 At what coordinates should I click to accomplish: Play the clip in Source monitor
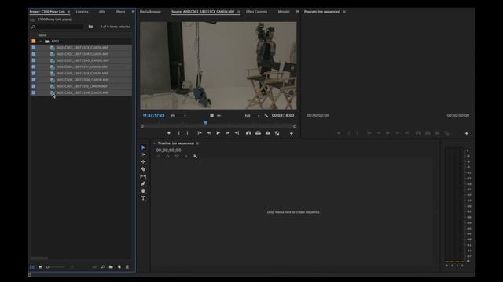[x=218, y=133]
